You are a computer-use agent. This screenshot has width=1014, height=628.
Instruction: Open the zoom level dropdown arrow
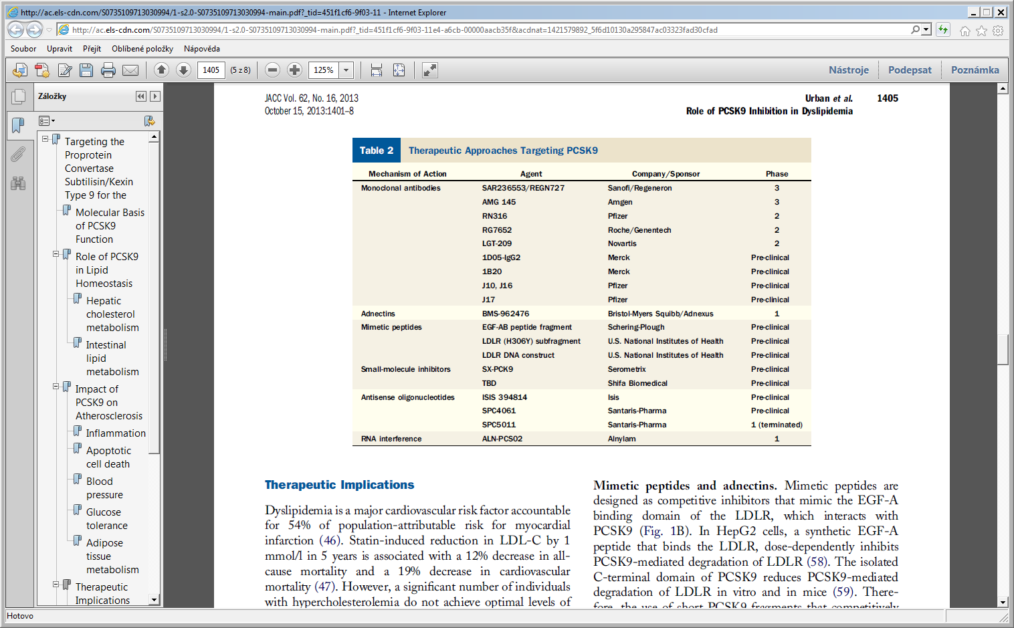(x=346, y=70)
